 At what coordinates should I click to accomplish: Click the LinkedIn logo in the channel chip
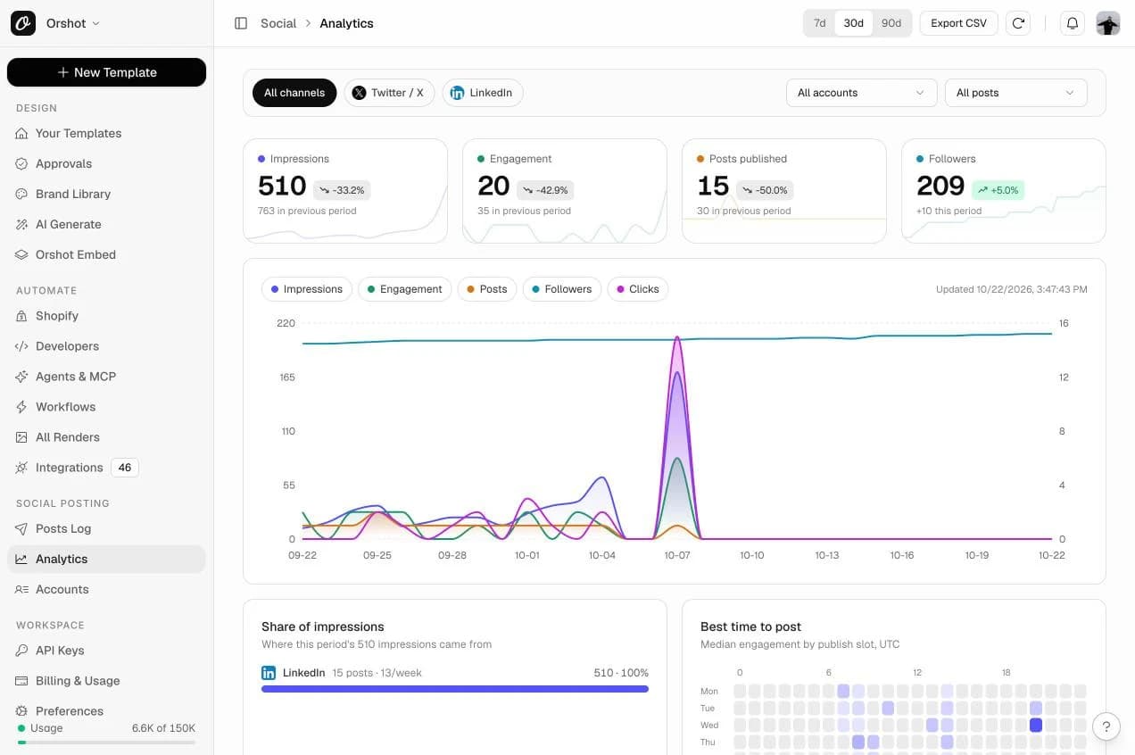(x=457, y=93)
